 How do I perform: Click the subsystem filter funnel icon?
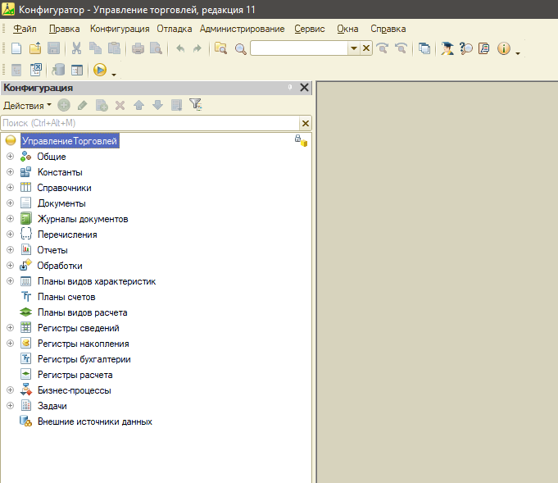(x=196, y=104)
